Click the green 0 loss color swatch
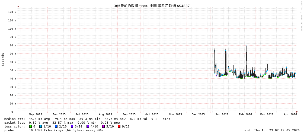Image resolution: width=304 pixels, height=134 pixels. click(30, 126)
